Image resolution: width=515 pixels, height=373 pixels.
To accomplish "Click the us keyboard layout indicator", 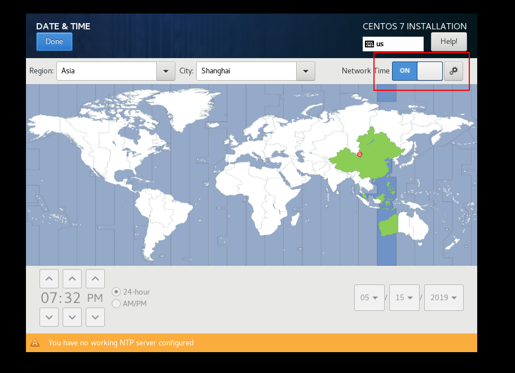I will pyautogui.click(x=393, y=44).
